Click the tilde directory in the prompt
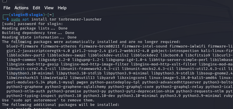The width and height of the screenshot is (233, 109). pos(51,15)
